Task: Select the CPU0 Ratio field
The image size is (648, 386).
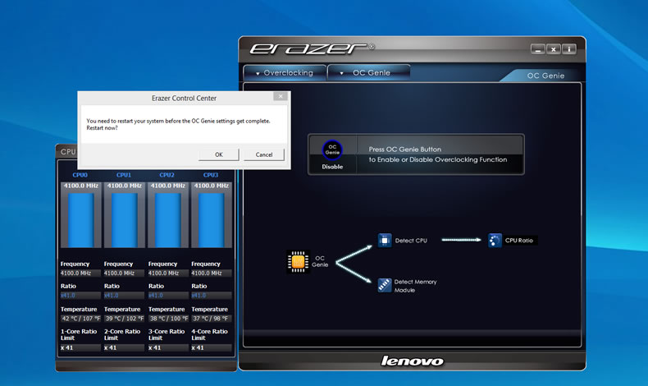Action: pyautogui.click(x=80, y=296)
